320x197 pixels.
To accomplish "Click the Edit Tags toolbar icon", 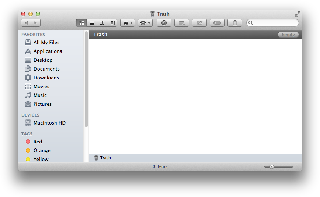I will pyautogui.click(x=217, y=23).
